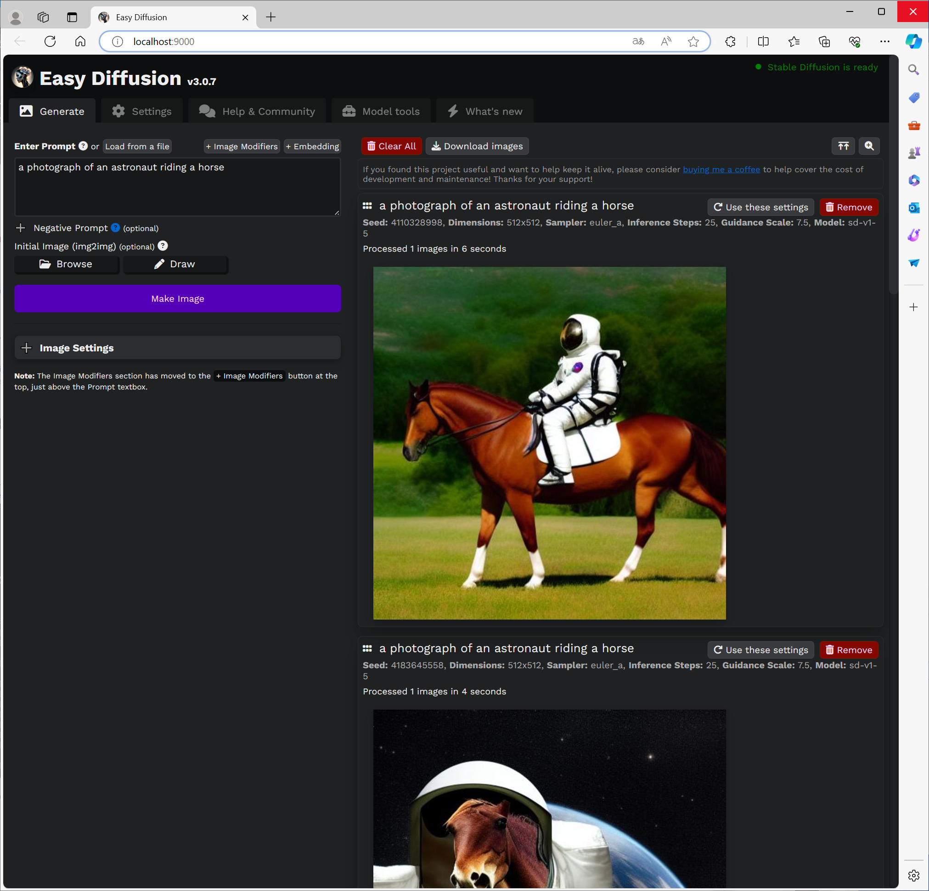This screenshot has width=929, height=891.
Task: Add page to favorites star icon
Action: point(693,42)
